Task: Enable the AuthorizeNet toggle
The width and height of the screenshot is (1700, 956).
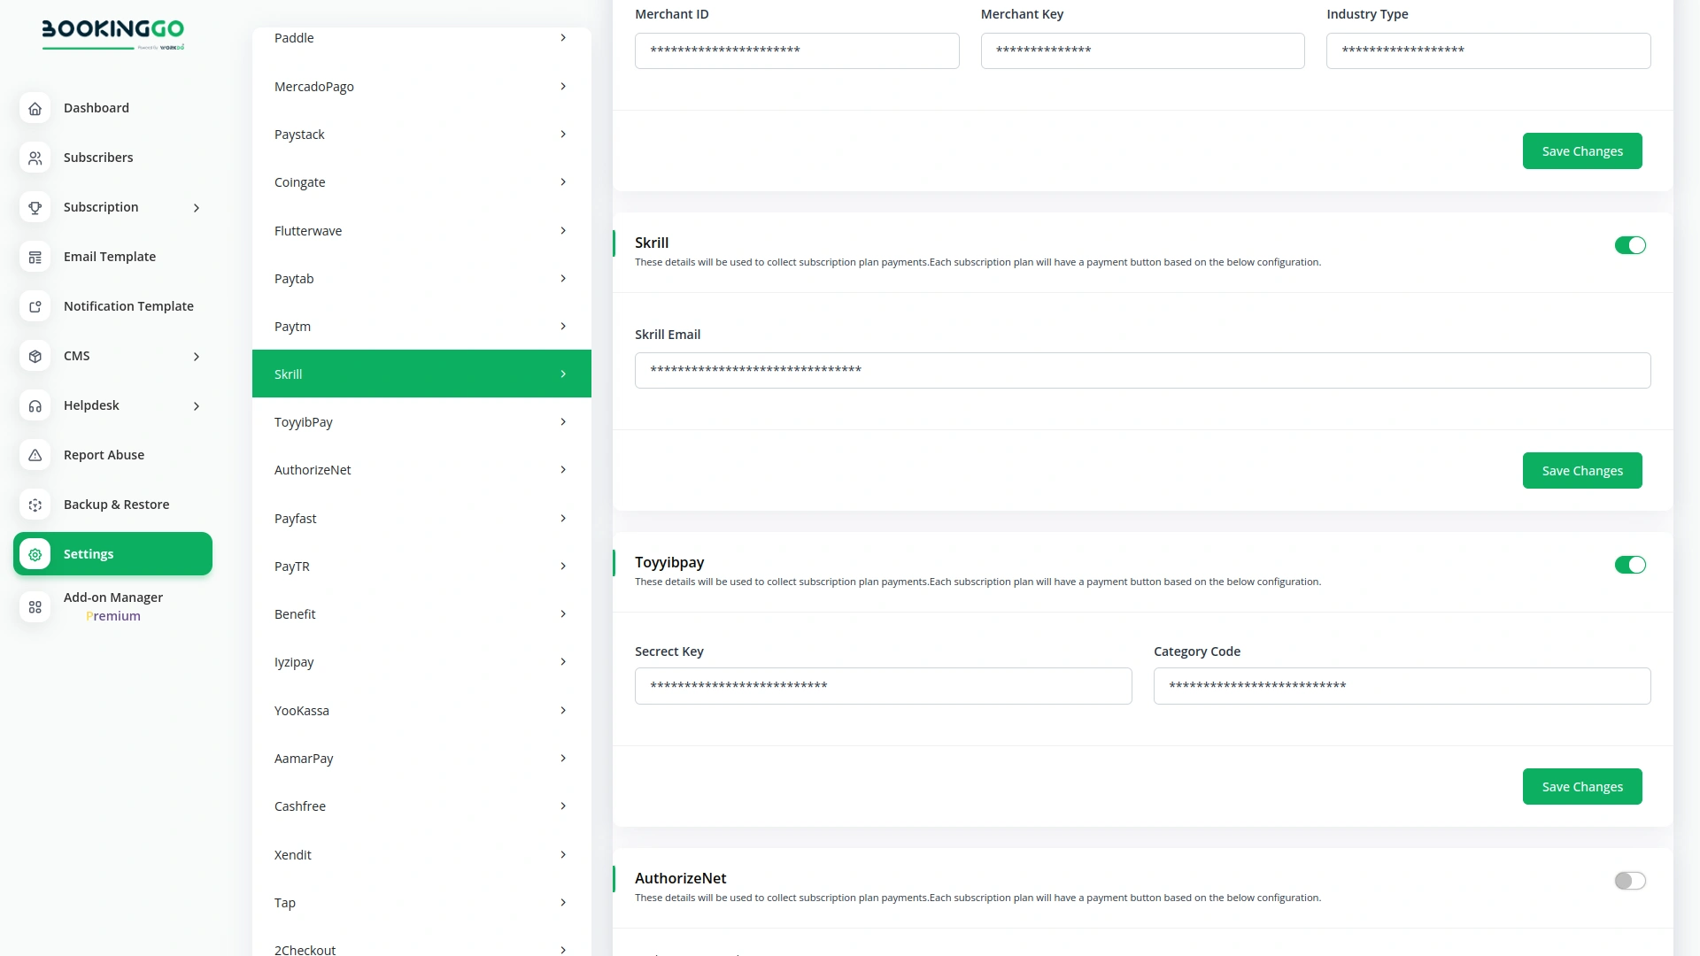Action: [x=1629, y=881]
